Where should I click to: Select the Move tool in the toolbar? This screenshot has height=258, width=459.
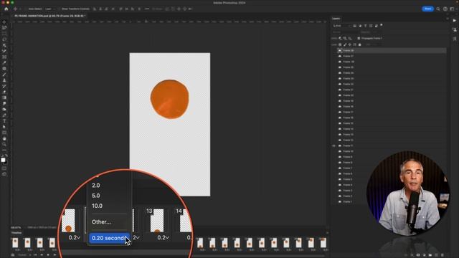pos(4,22)
